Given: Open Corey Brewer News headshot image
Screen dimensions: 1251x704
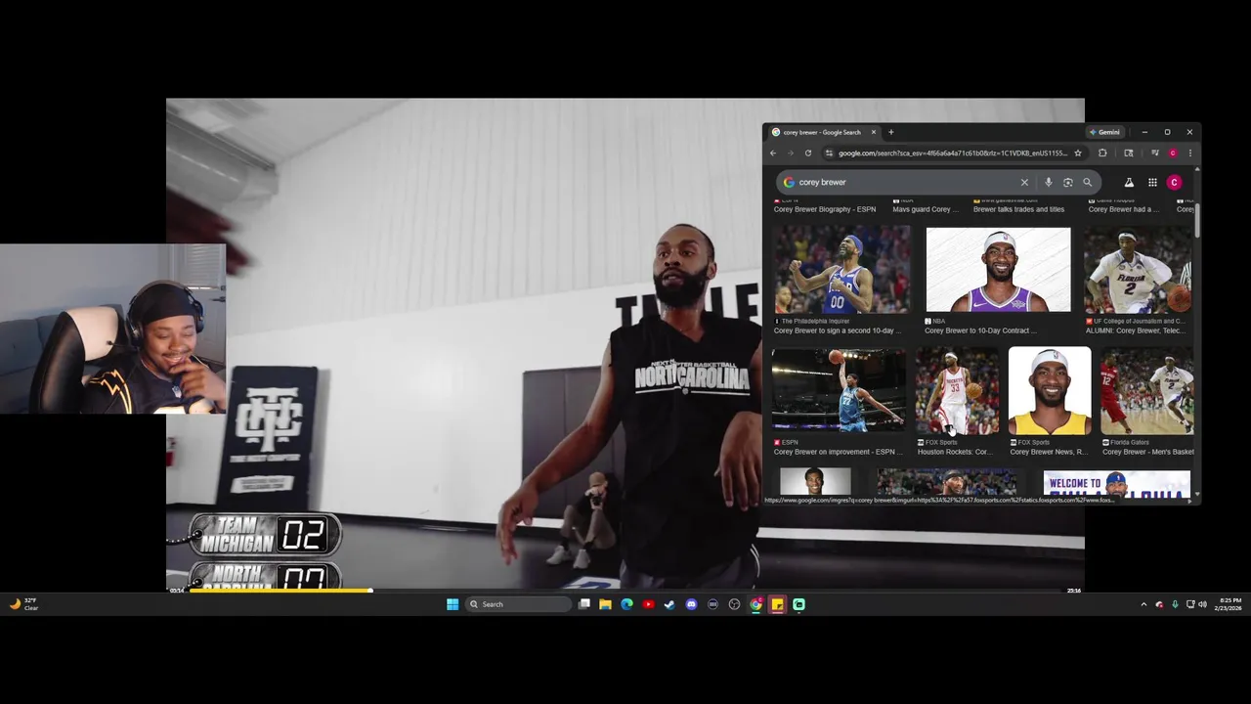Looking at the screenshot, I should point(1050,390).
